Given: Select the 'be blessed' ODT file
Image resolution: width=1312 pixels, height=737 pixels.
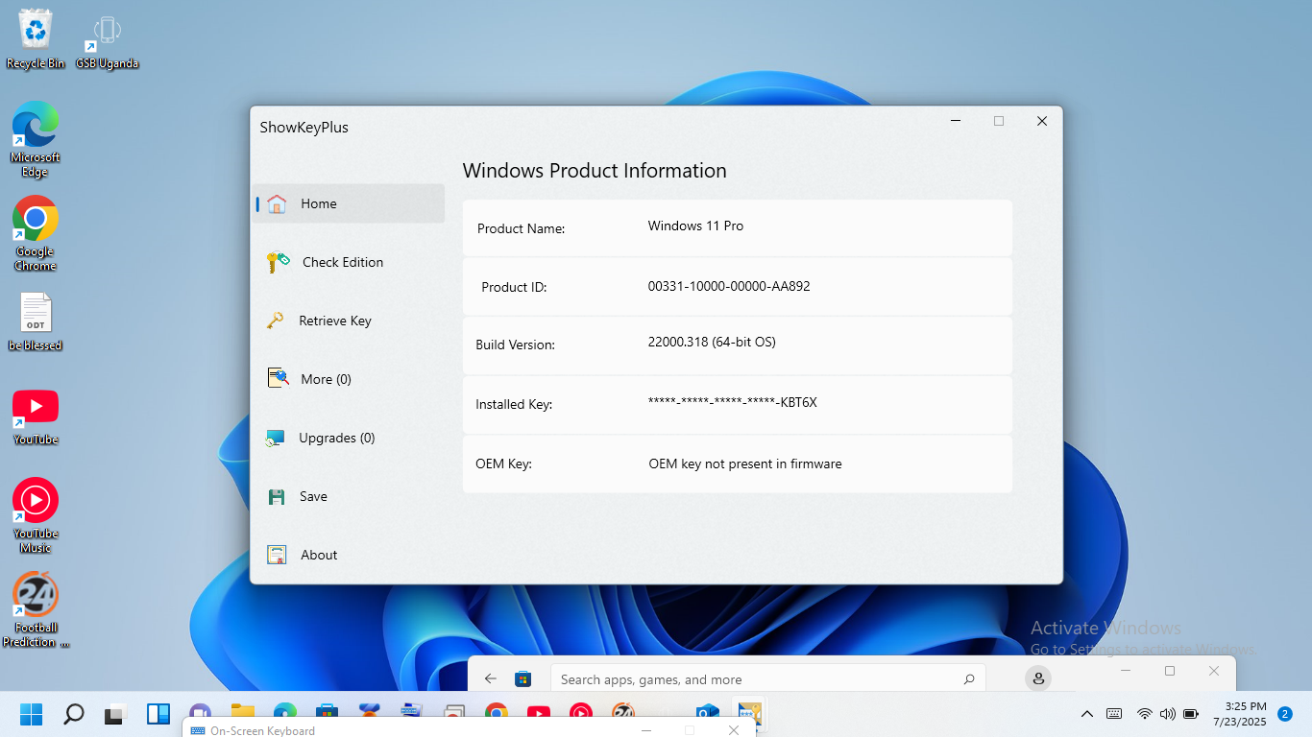Looking at the screenshot, I should tap(36, 321).
